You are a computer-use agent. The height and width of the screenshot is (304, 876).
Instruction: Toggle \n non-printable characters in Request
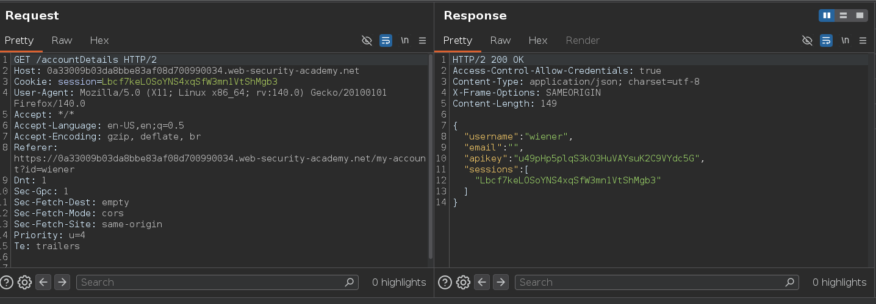coord(404,40)
